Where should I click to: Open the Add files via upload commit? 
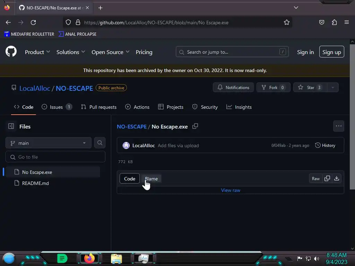pyautogui.click(x=178, y=145)
